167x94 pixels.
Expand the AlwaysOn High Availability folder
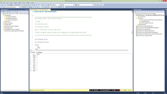pyautogui.click(x=3, y=26)
